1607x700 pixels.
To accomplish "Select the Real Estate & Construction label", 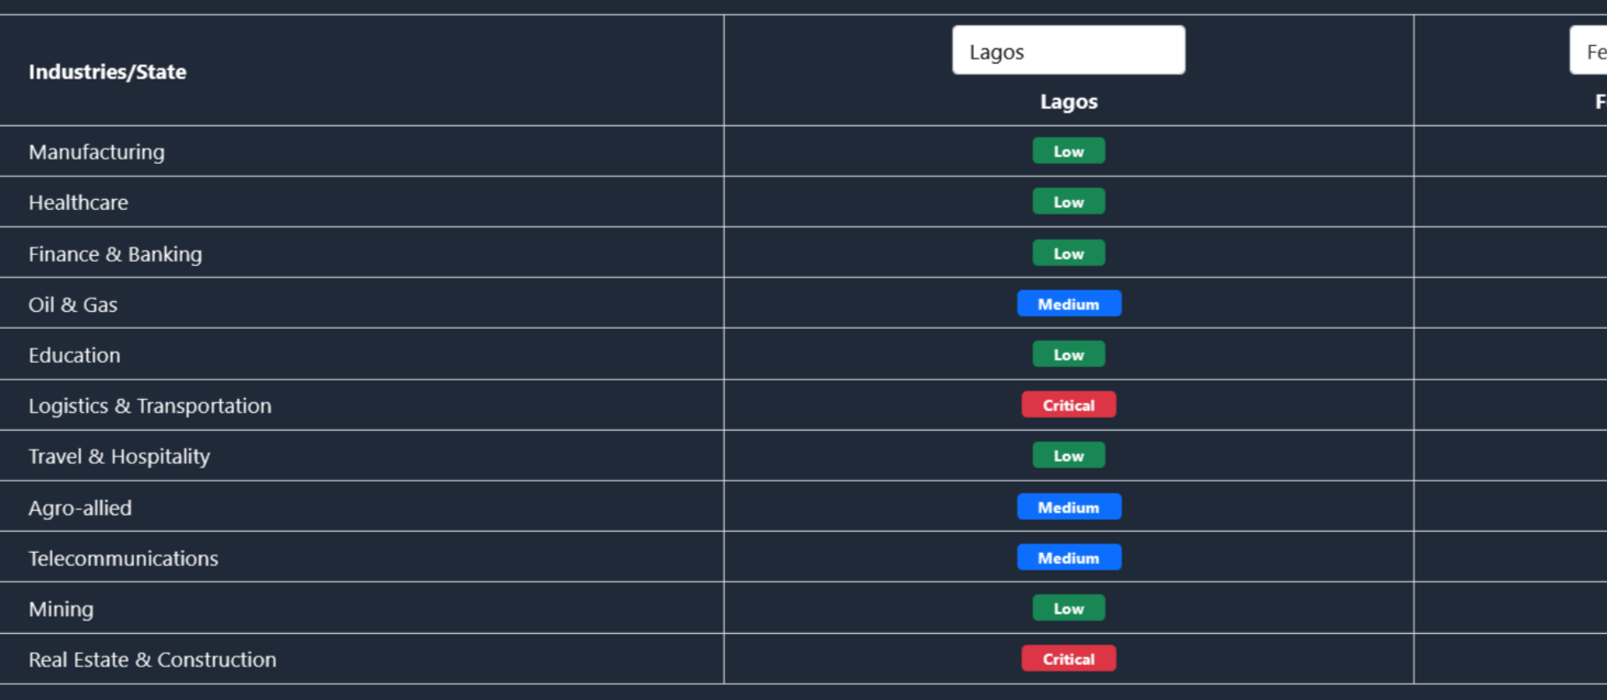I will coord(152,660).
